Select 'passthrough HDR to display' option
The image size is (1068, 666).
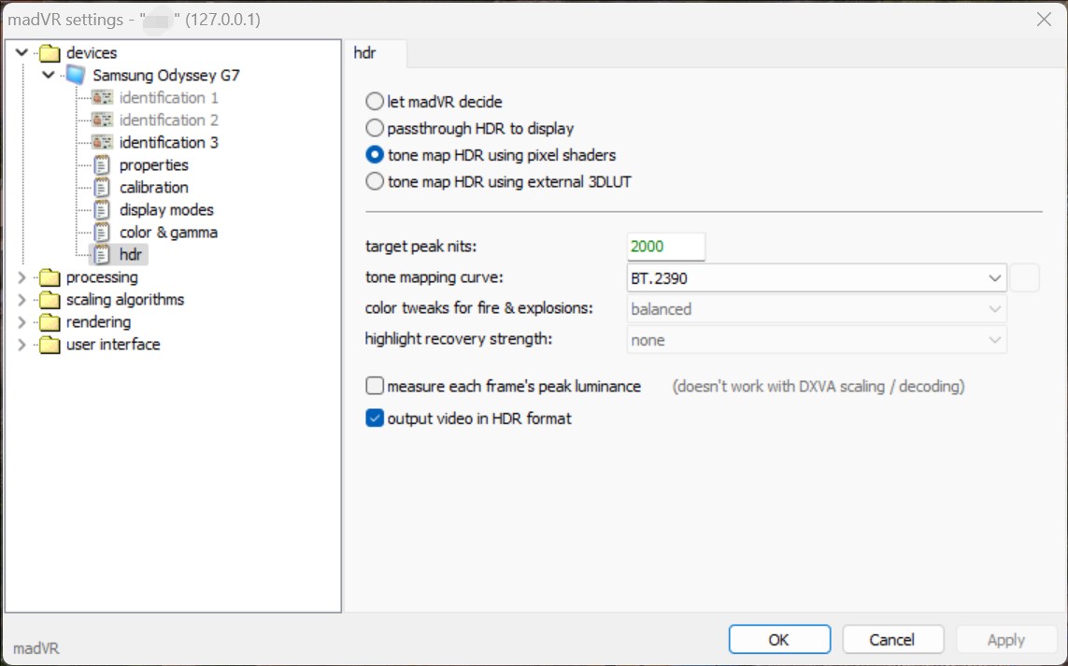[x=375, y=128]
